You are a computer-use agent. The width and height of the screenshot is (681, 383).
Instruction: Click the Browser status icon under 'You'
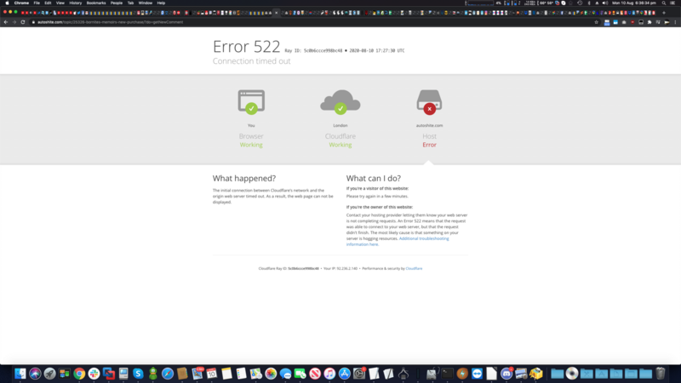pos(251,102)
